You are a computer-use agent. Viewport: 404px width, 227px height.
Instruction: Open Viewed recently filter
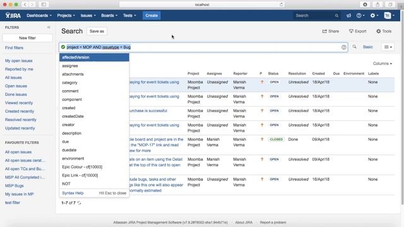click(x=19, y=103)
